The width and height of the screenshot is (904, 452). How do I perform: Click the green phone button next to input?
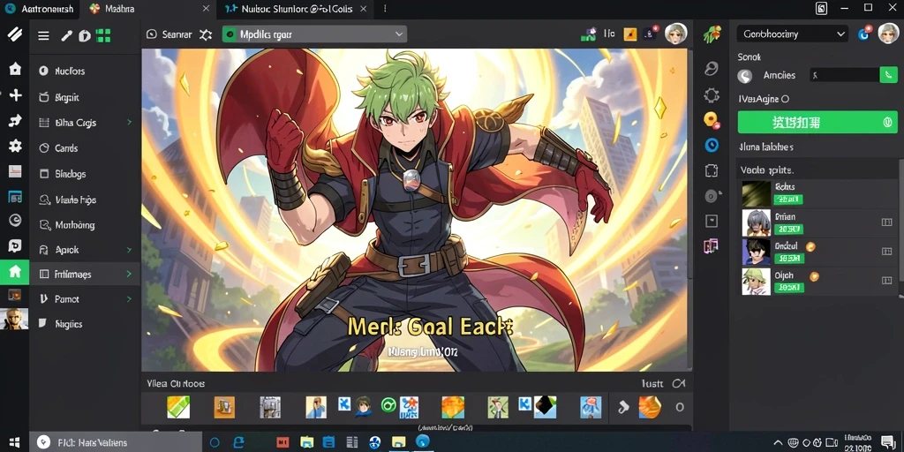(888, 75)
